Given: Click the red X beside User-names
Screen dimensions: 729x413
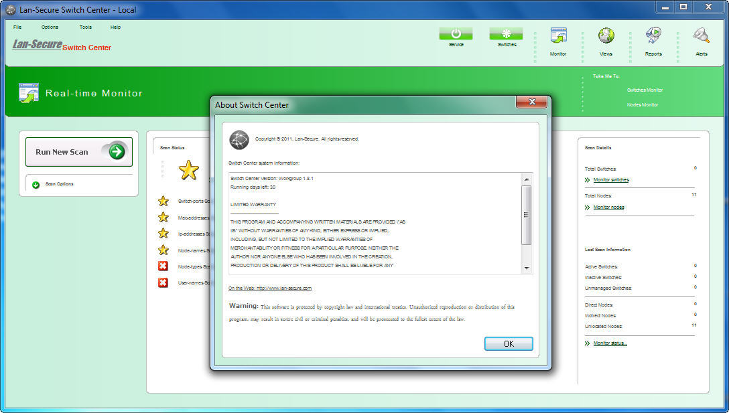Looking at the screenshot, I should pos(163,282).
